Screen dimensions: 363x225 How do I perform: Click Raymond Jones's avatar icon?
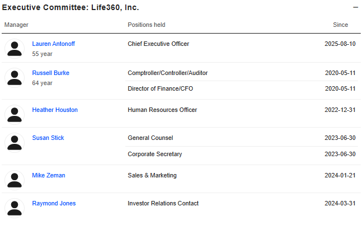[15, 208]
